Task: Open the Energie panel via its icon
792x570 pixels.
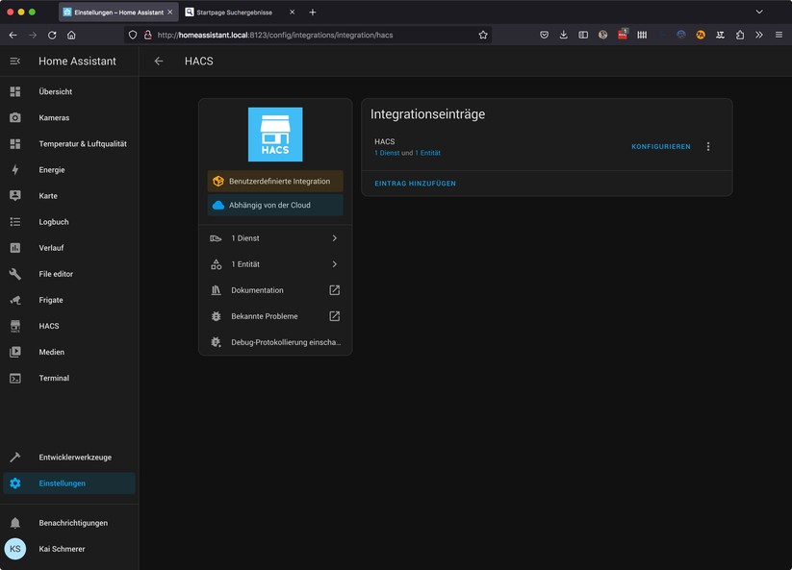Action: tap(13, 169)
